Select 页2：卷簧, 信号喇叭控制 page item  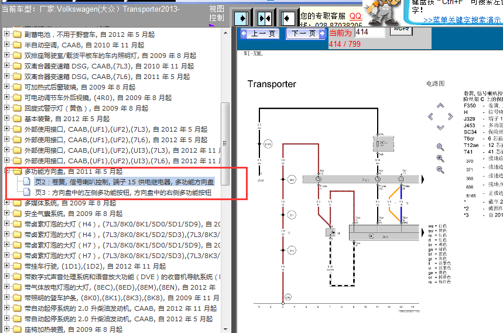click(x=124, y=182)
